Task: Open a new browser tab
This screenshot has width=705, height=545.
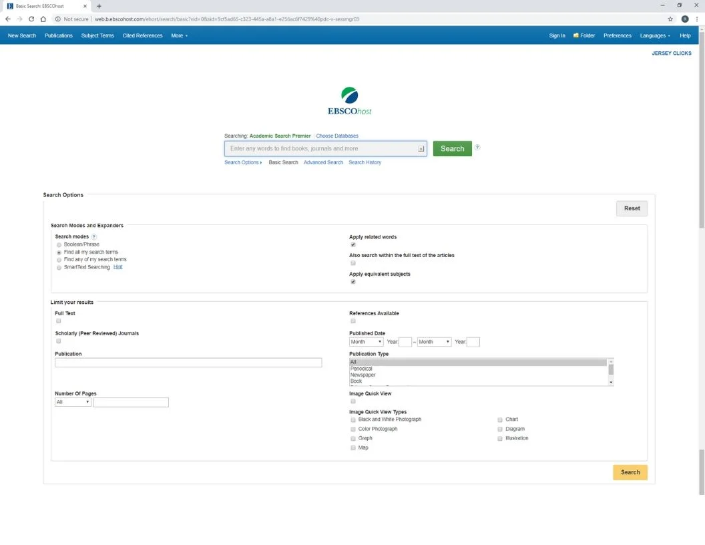Action: point(99,6)
